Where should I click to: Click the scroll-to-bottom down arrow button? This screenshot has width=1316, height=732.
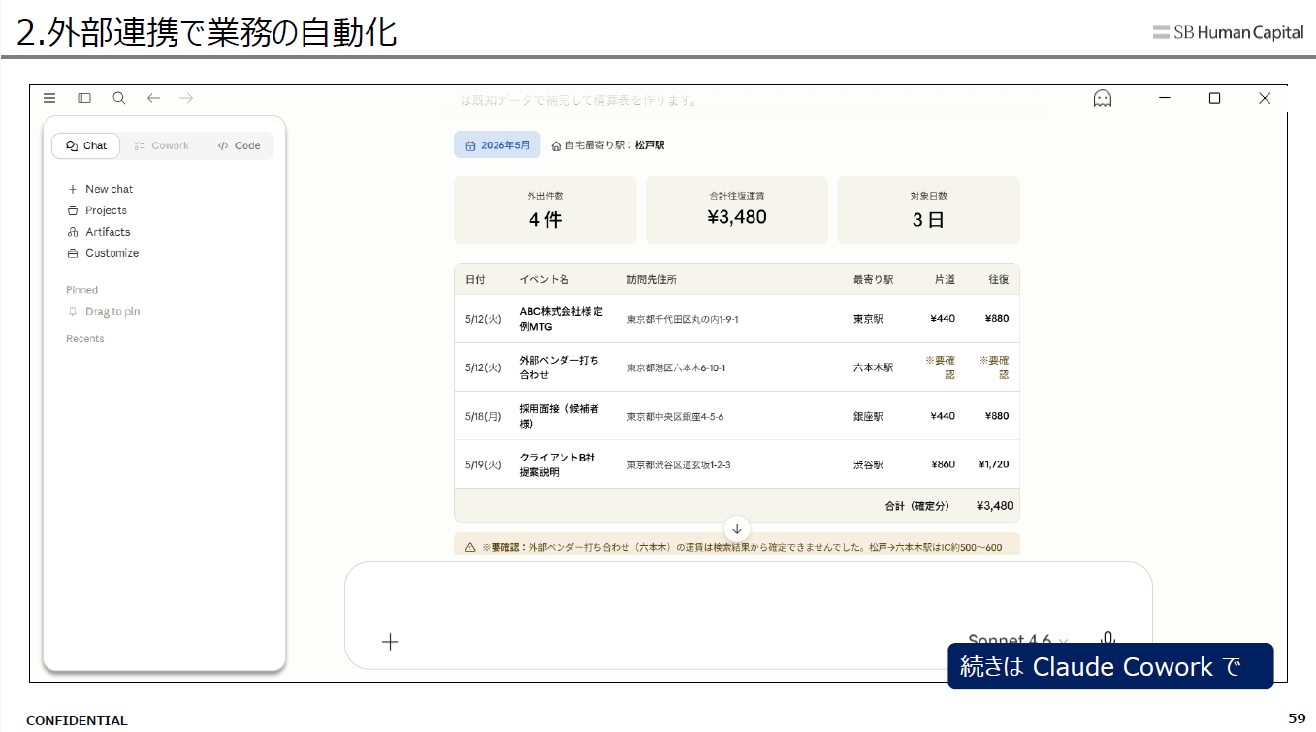coord(737,528)
